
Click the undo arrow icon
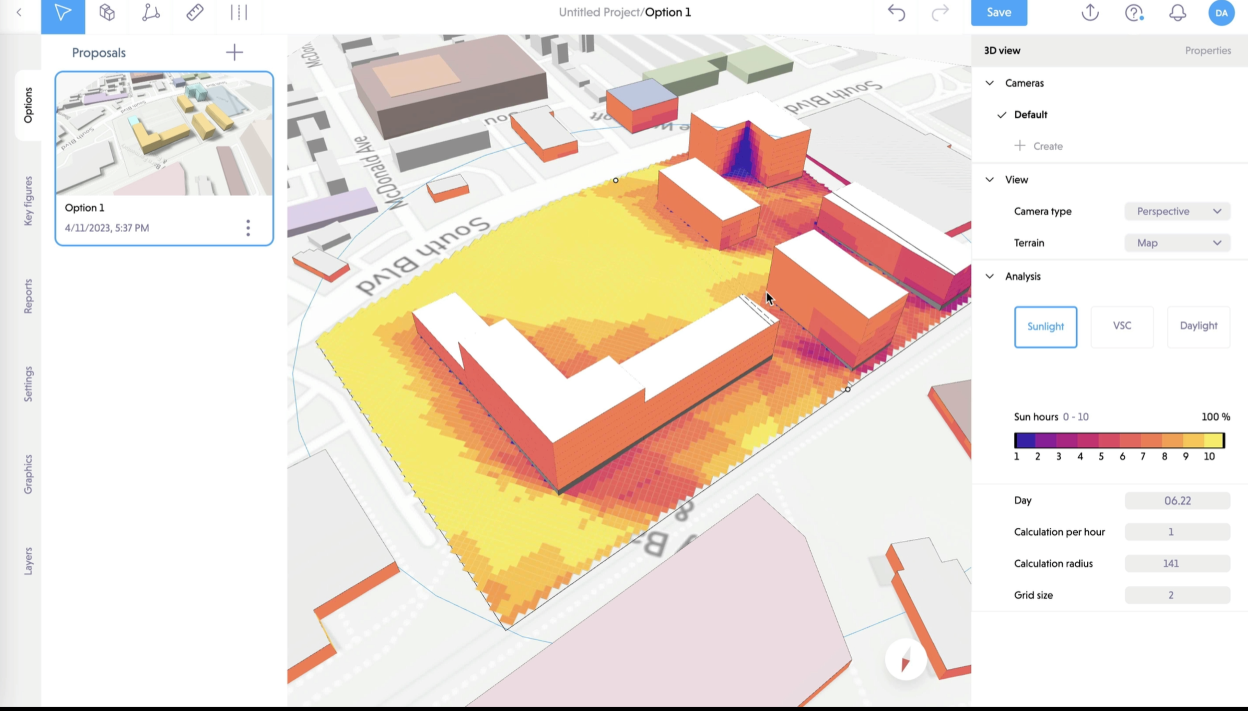(897, 12)
